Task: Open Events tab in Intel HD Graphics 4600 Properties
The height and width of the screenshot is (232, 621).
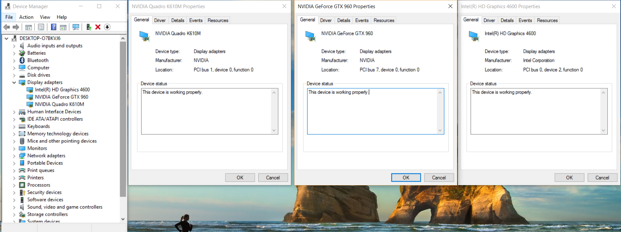Action: tap(525, 20)
